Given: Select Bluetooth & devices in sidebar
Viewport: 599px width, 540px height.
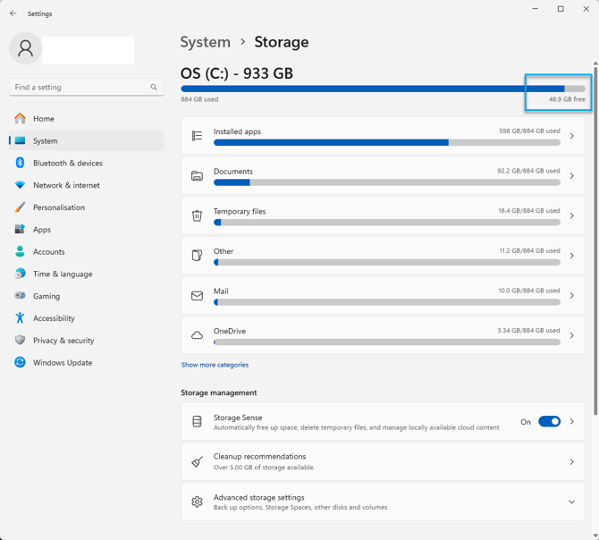Looking at the screenshot, I should pos(87,163).
